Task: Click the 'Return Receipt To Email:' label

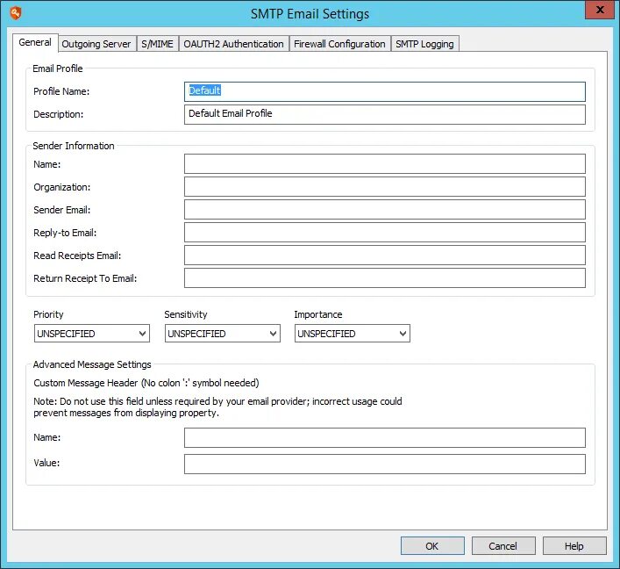Action: click(x=85, y=278)
